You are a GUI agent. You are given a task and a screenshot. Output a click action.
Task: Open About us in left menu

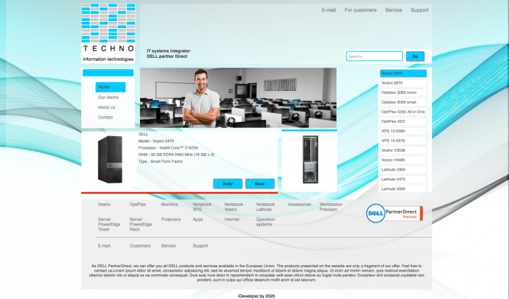coord(107,107)
